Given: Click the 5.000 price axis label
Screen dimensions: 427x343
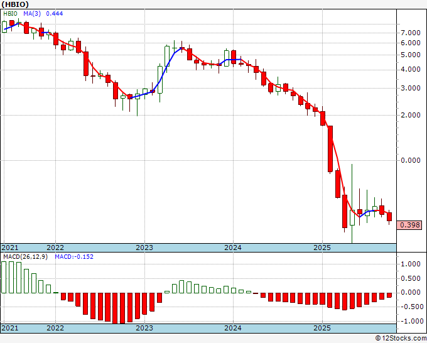Looking at the screenshot, I should click(411, 55).
